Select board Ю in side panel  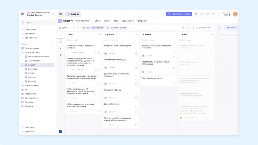61,55
